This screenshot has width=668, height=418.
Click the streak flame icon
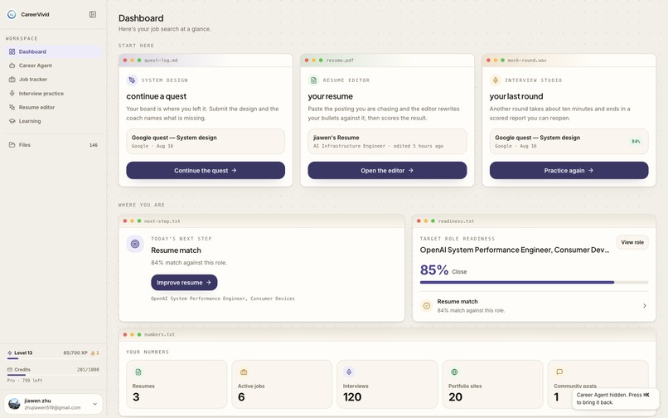coord(93,353)
